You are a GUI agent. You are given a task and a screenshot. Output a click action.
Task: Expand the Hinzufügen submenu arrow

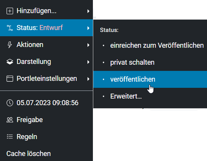pos(88,11)
